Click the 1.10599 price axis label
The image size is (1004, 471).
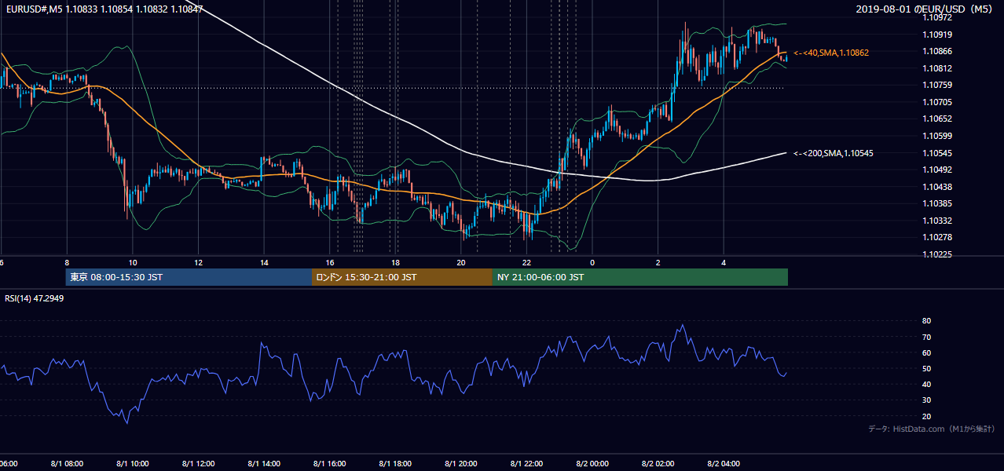[936, 136]
